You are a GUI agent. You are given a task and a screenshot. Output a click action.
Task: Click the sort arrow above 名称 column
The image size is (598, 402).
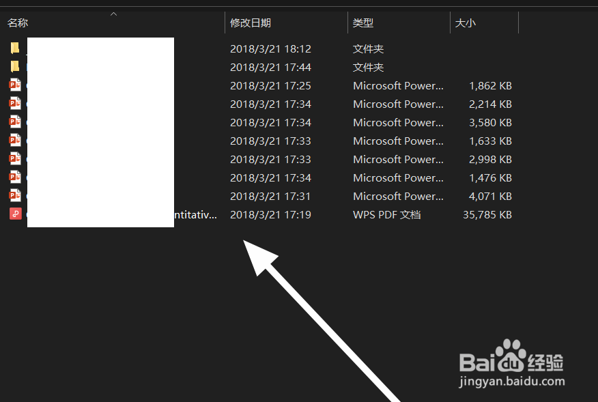coord(113,14)
